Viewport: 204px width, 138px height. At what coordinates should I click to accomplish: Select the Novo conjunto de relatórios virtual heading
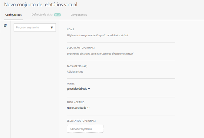pyautogui.click(x=41, y=5)
